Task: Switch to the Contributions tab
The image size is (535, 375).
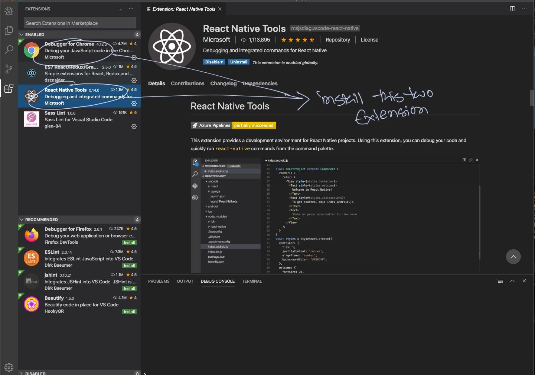Action: coord(187,83)
